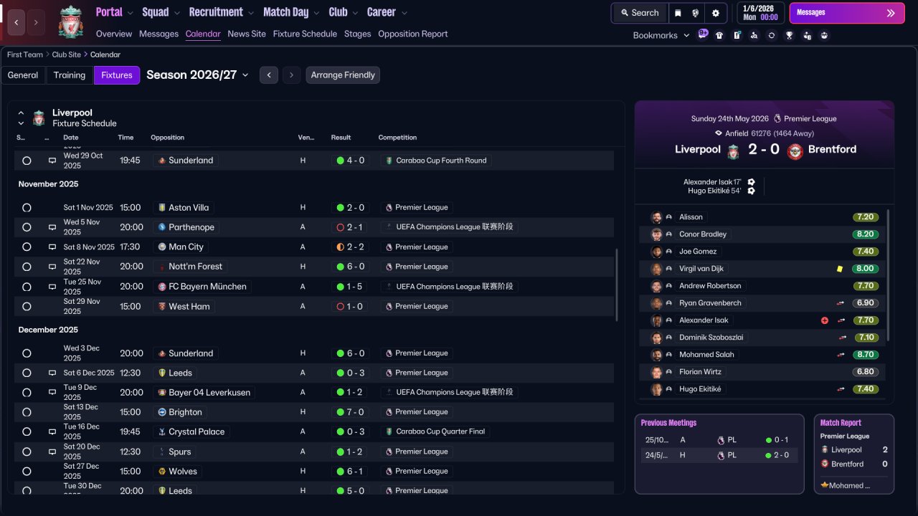Open the circular arrows transfer bookmark icon
918x516 pixels.
772,35
